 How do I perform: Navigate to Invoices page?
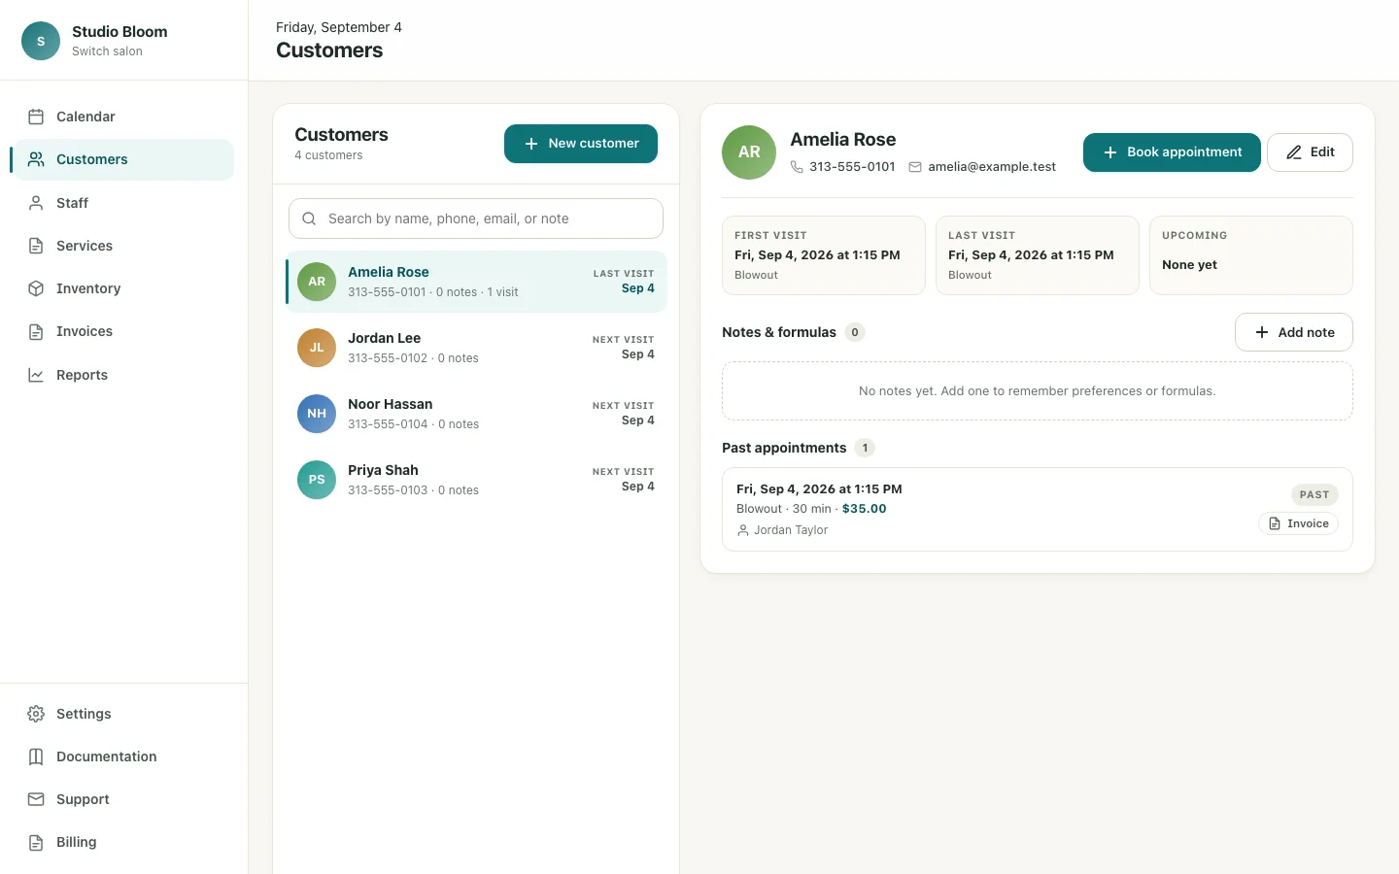(124, 331)
